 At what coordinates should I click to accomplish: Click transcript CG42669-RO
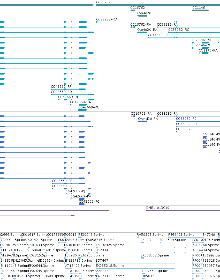point(61,92)
